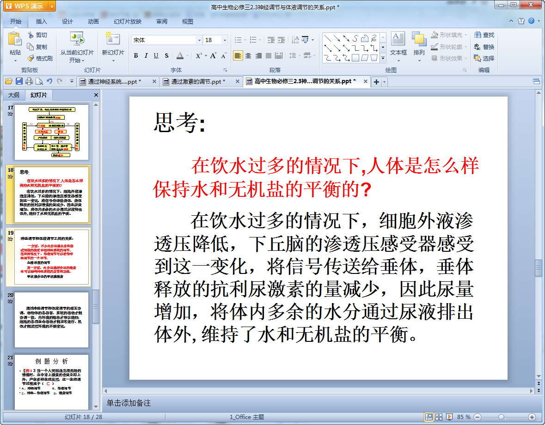545x425 pixels.
Task: Open font name dropdown showing 宋体
Action: 199,40
